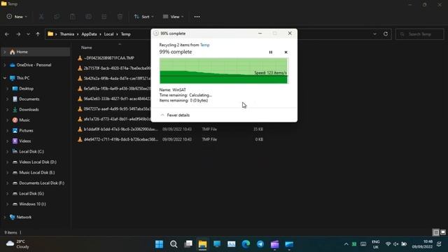Open the notification center icon
This screenshot has height=252, width=448.
tap(439, 244)
